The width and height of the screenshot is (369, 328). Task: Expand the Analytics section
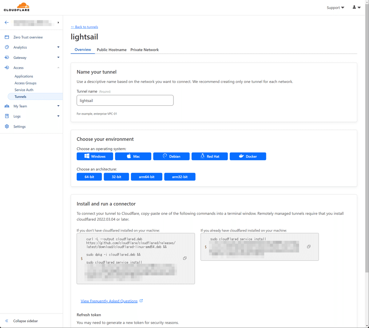coord(58,47)
